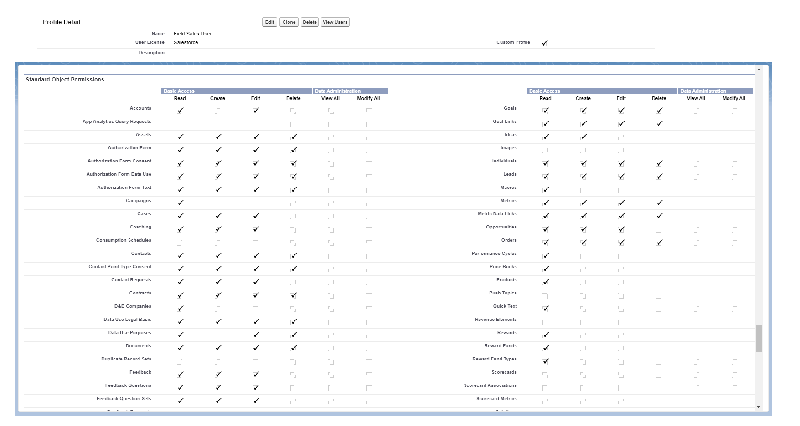Enable Revenue Elements Read permission
The width and height of the screenshot is (800, 426).
(545, 322)
